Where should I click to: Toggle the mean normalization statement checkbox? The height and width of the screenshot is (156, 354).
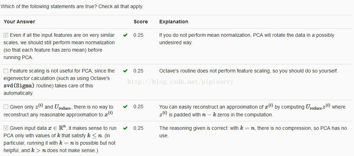coord(6,35)
